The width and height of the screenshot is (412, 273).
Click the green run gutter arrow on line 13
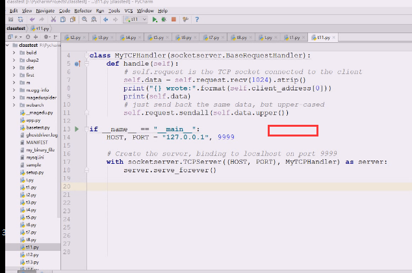click(x=77, y=129)
